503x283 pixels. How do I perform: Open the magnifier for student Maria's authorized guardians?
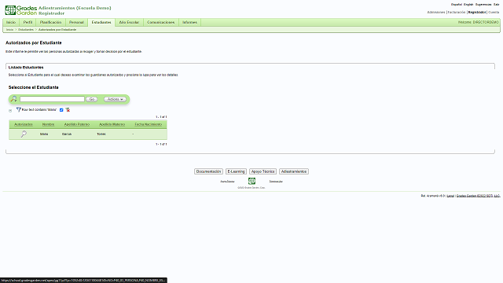tap(24, 134)
